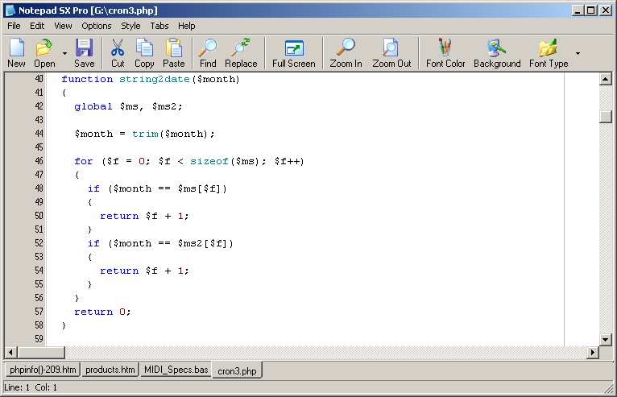Click 'return $f + 1;' on line 50
The width and height of the screenshot is (617, 397).
[x=144, y=216]
